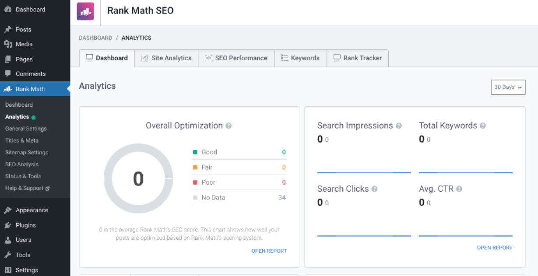538x276 pixels.
Task: Open General Settings submenu item
Action: [26, 129]
